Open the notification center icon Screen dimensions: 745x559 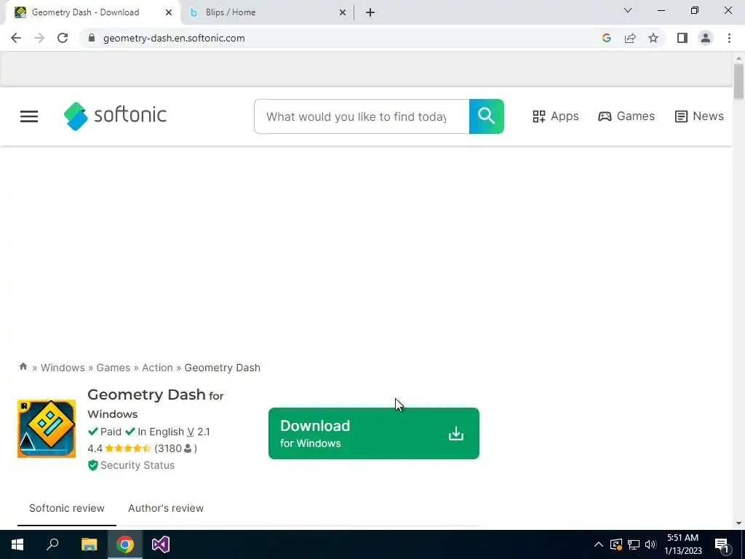click(x=722, y=544)
